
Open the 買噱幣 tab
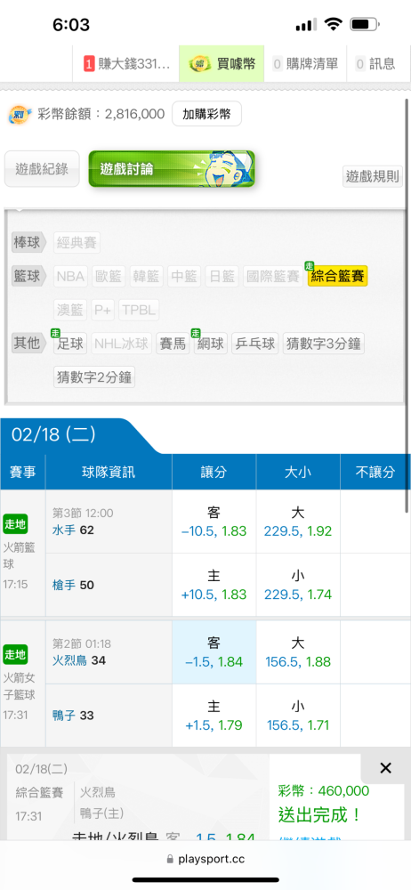(222, 63)
